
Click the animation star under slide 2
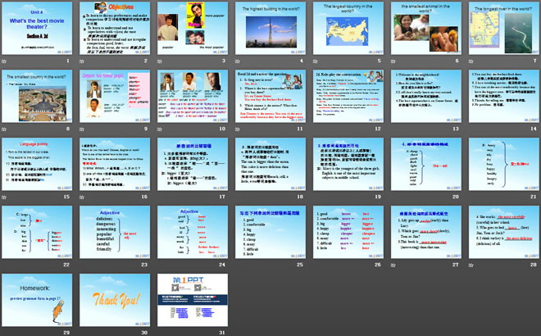[x=82, y=61]
